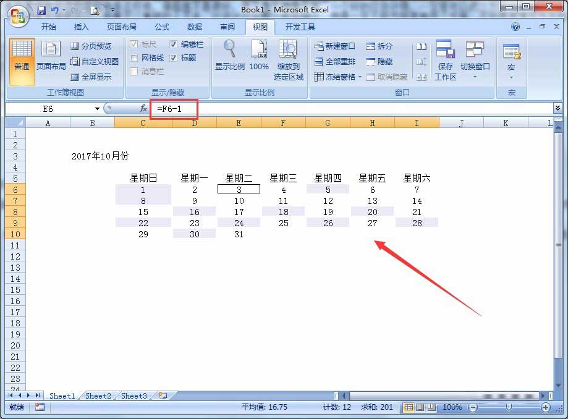Screen dimensions: 568x419
Task: Select Page Break Preview (分页预览)
Action: 91,46
